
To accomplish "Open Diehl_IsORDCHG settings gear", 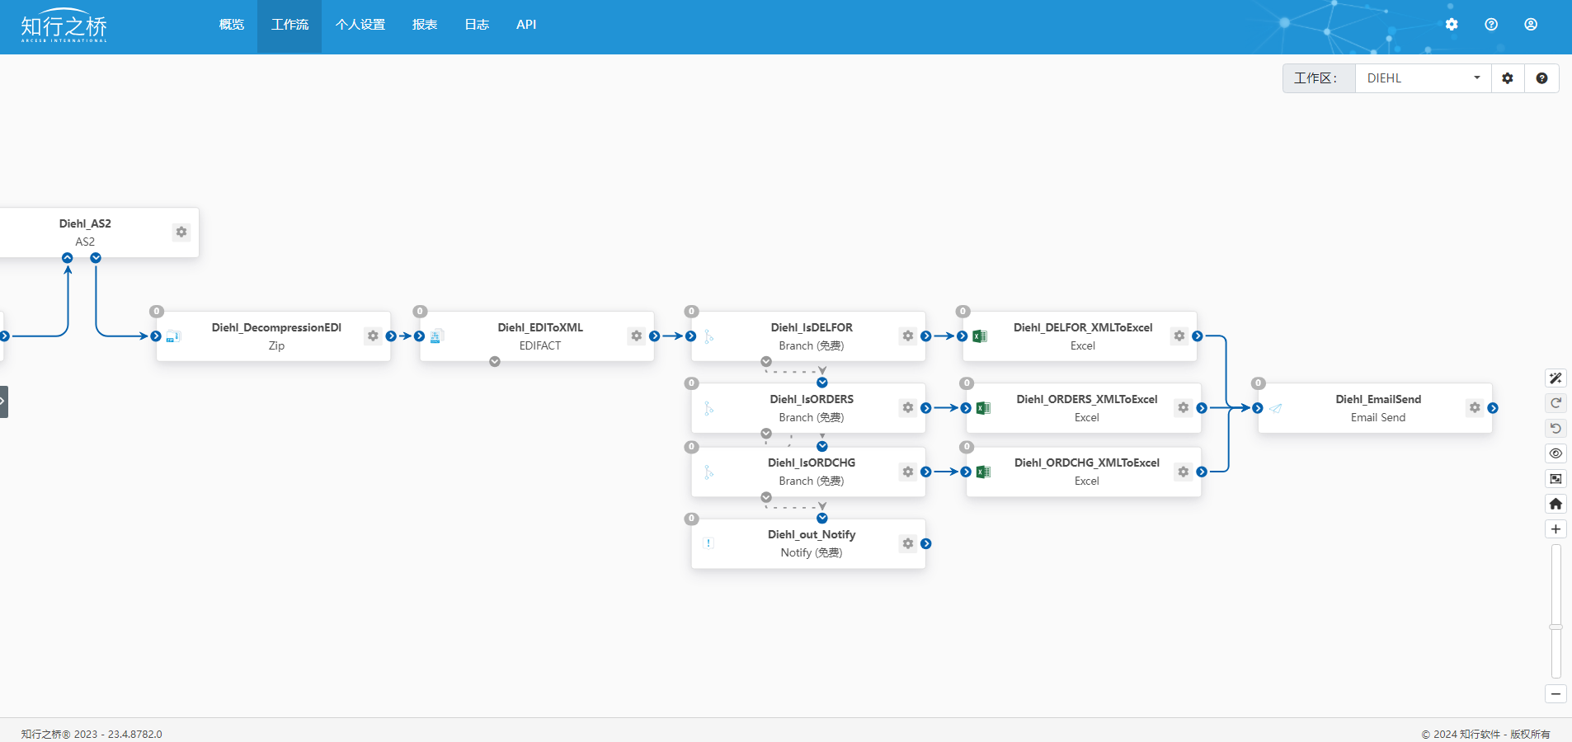I will click(x=907, y=472).
